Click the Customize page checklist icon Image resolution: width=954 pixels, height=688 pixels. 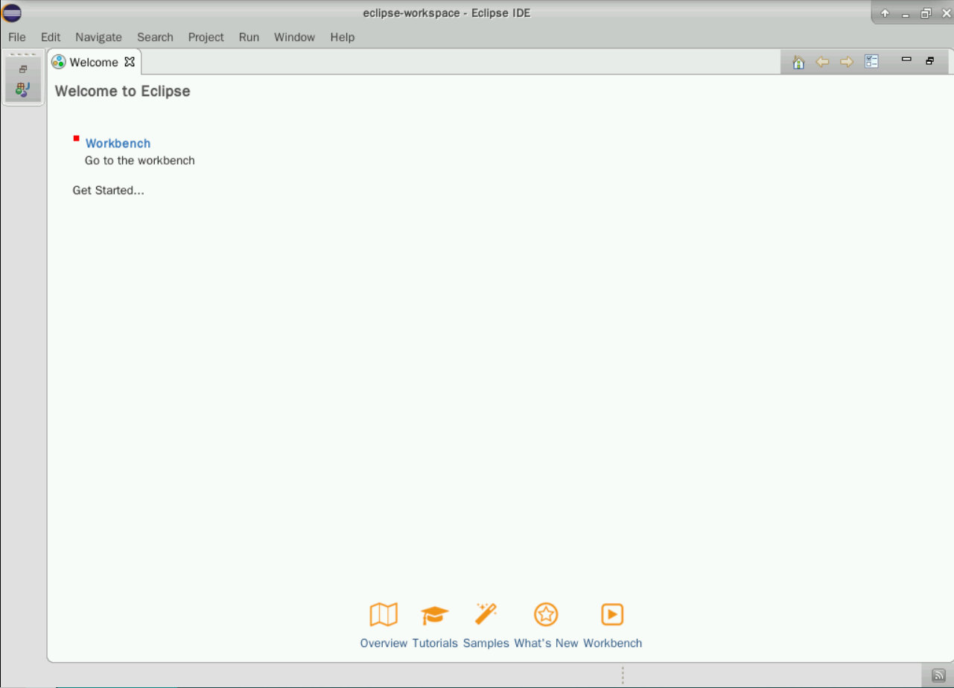click(x=872, y=62)
